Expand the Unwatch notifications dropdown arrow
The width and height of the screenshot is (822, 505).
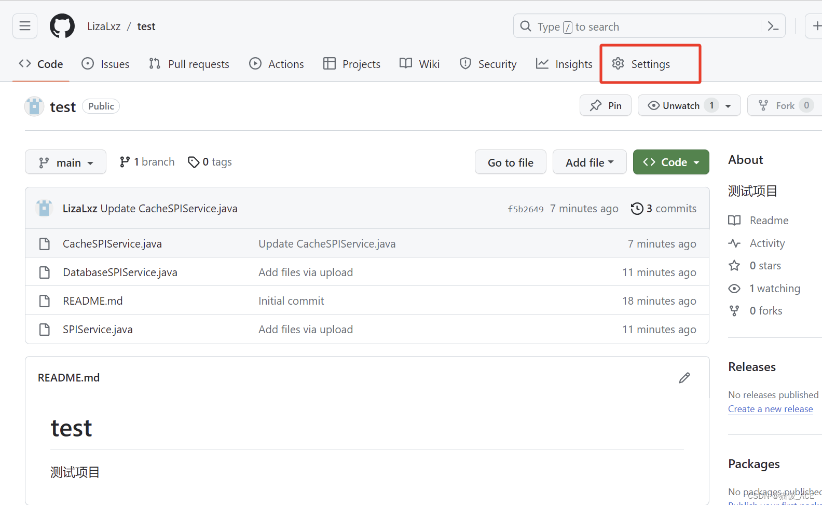728,106
